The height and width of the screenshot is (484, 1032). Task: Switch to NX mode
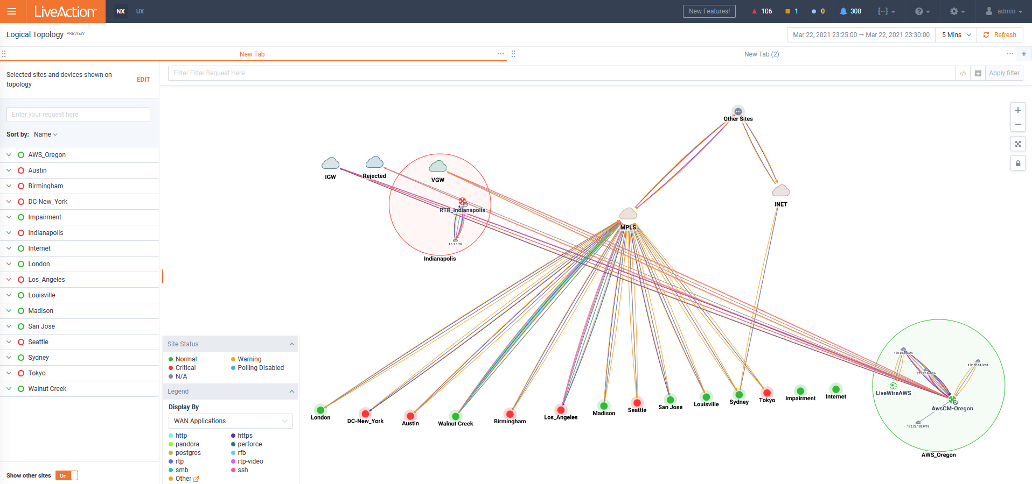[121, 11]
